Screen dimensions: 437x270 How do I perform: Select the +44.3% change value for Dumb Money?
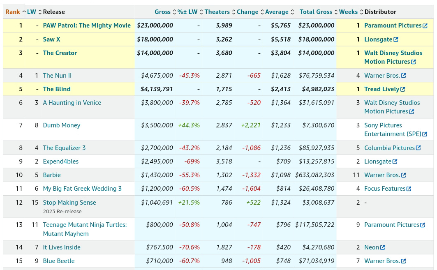pyautogui.click(x=189, y=125)
